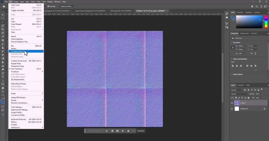Expand the Transform submenu
The height and width of the screenshot is (141, 269).
pos(26,71)
